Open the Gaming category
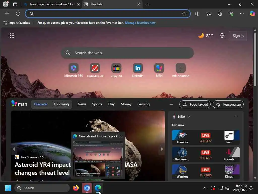Image resolution: width=258 pixels, height=194 pixels. tap(143, 104)
